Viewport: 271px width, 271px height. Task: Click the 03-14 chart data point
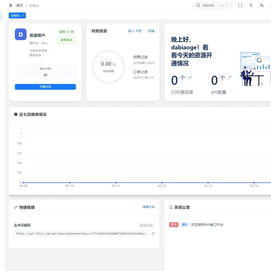254,183
